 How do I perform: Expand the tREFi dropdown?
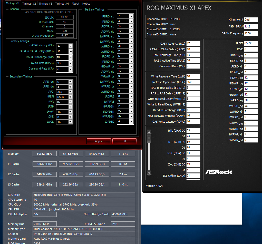click(x=71, y=97)
